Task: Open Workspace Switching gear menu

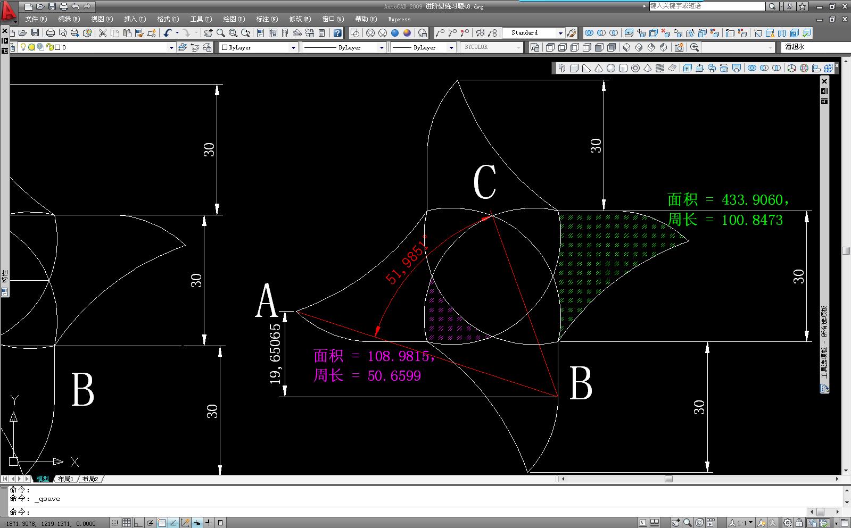Action: (x=788, y=523)
